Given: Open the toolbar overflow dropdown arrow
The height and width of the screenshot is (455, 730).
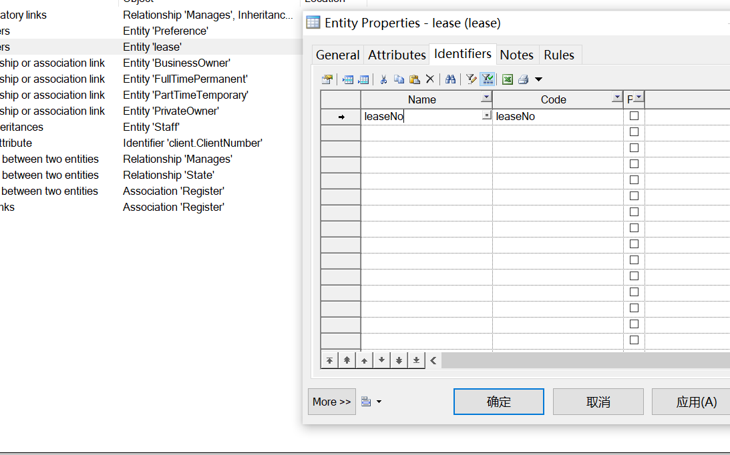Looking at the screenshot, I should (538, 79).
